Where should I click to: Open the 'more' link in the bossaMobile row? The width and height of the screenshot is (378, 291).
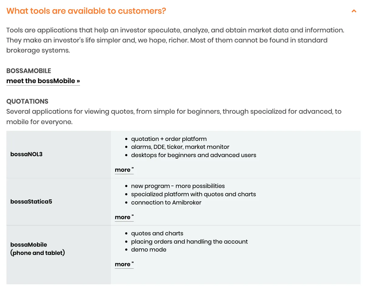tap(124, 264)
